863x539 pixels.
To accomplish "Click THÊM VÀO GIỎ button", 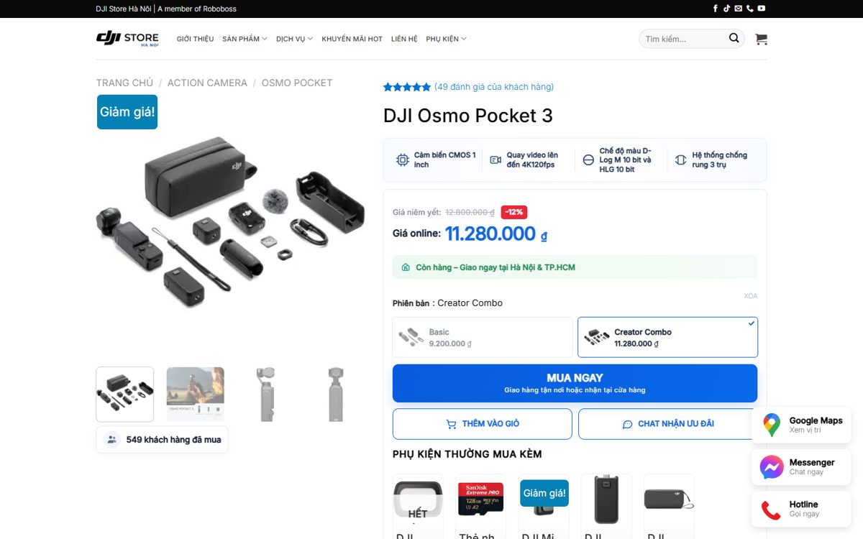I will point(483,424).
